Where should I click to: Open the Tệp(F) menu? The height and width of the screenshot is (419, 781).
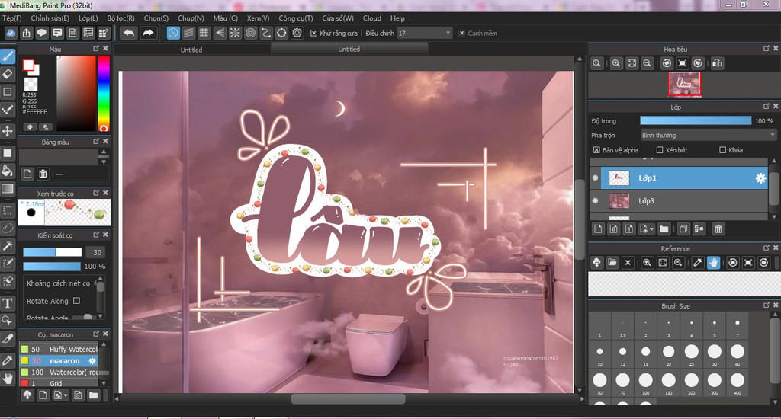[x=12, y=18]
